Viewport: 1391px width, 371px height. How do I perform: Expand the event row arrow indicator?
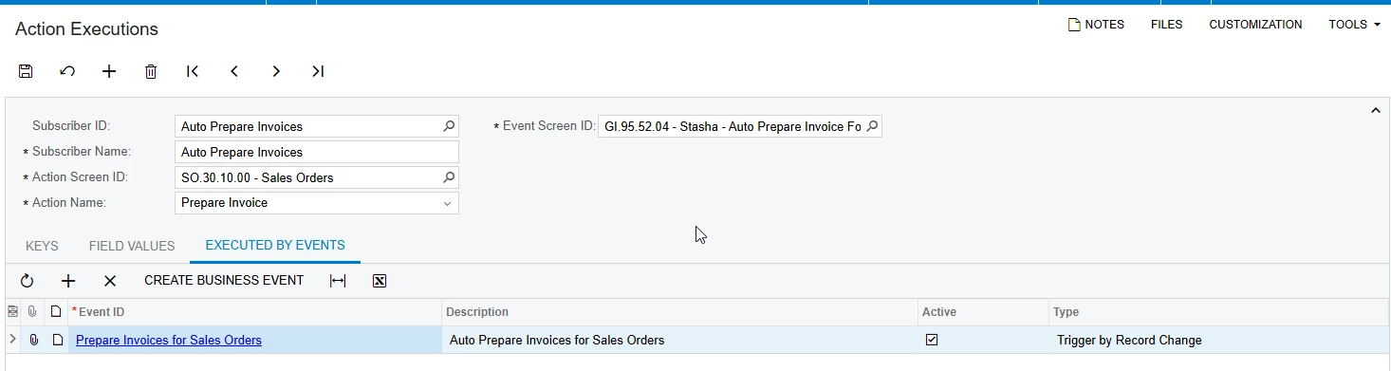12,339
